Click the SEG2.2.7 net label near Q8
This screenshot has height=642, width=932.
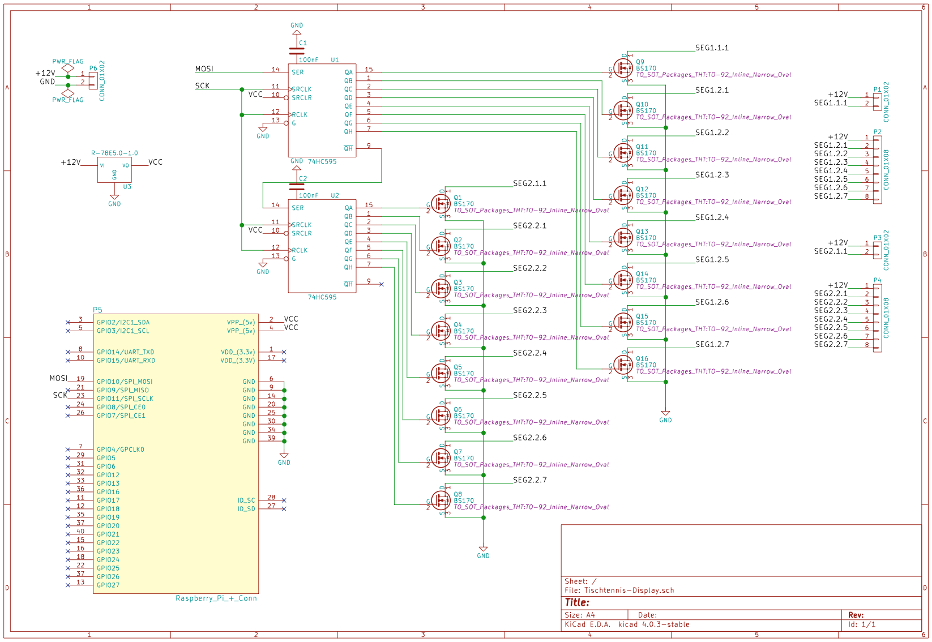(529, 480)
